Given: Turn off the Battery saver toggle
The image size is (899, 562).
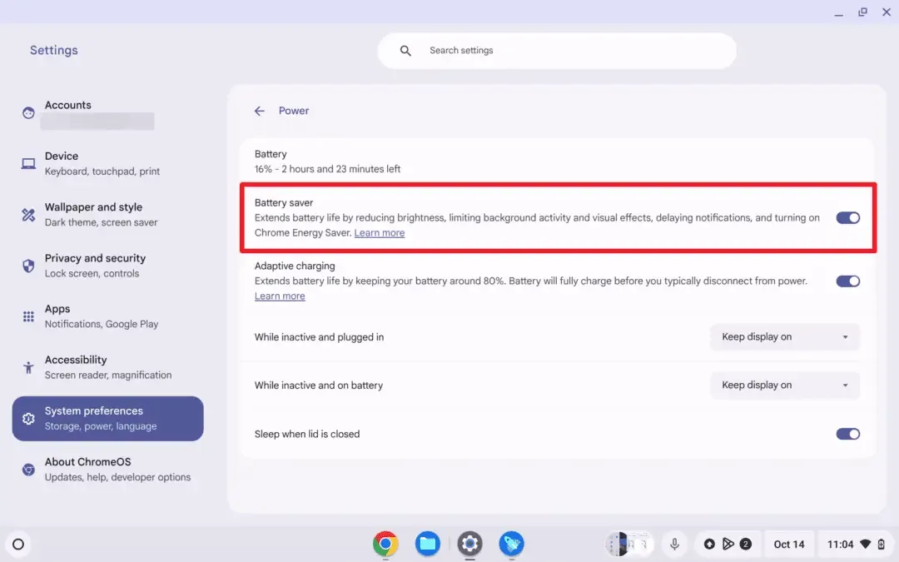Looking at the screenshot, I should point(847,218).
